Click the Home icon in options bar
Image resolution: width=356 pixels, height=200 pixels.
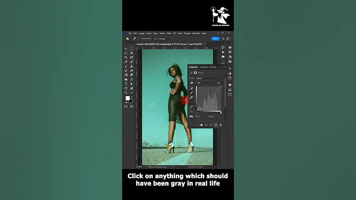(128, 39)
